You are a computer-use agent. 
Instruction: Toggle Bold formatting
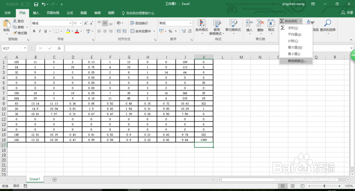point(34,31)
